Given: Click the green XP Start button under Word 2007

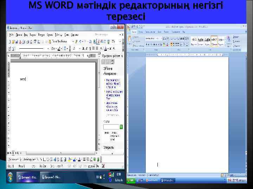Looking at the screenshot, I should (x=131, y=181).
